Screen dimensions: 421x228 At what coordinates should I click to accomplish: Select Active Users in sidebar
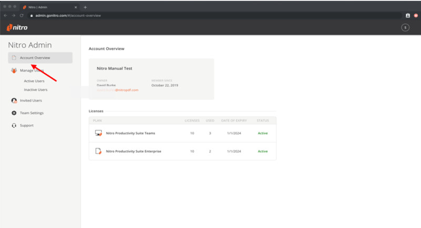[x=34, y=81]
